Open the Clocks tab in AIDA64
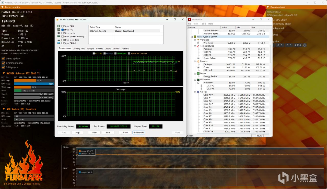Viewport: 327px width, 189px height. pos(108,48)
